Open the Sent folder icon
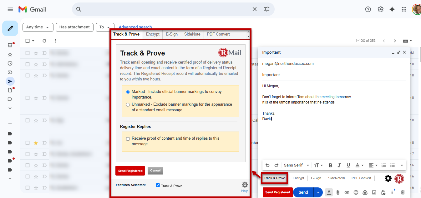421x198 pixels. click(x=10, y=81)
